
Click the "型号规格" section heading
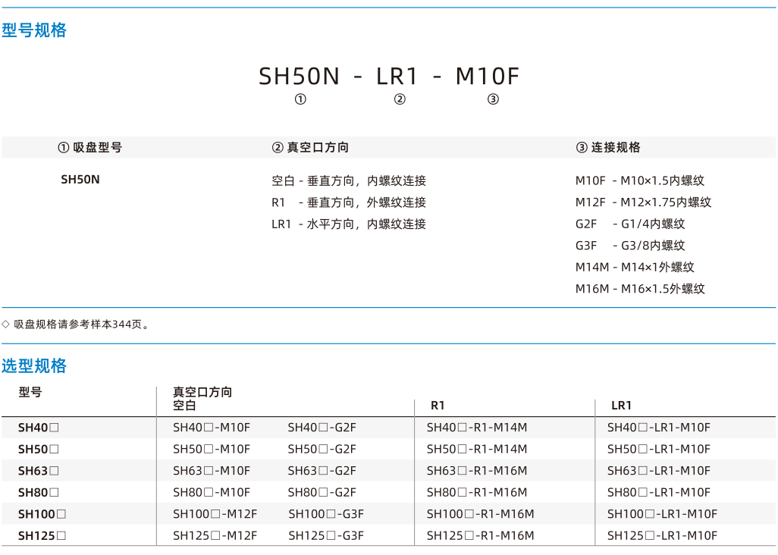[34, 30]
